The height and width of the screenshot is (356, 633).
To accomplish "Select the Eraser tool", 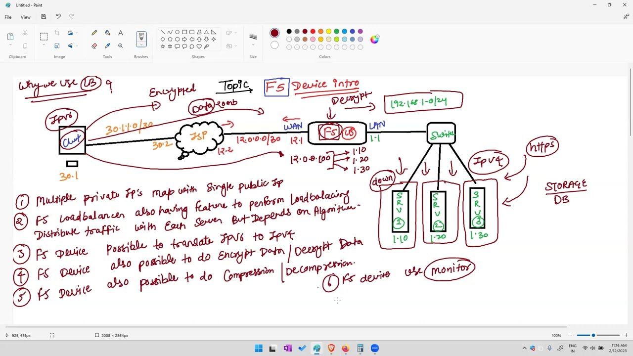I will 94,46.
